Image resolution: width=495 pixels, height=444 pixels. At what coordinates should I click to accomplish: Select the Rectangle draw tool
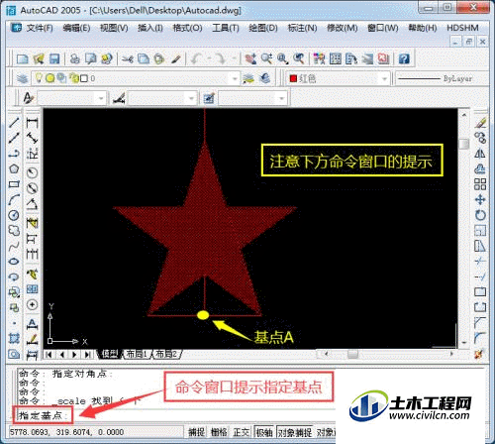pos(14,184)
